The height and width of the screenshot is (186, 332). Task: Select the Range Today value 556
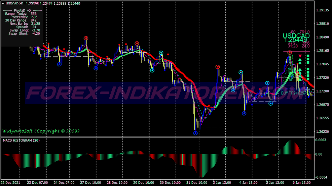pos(34,14)
